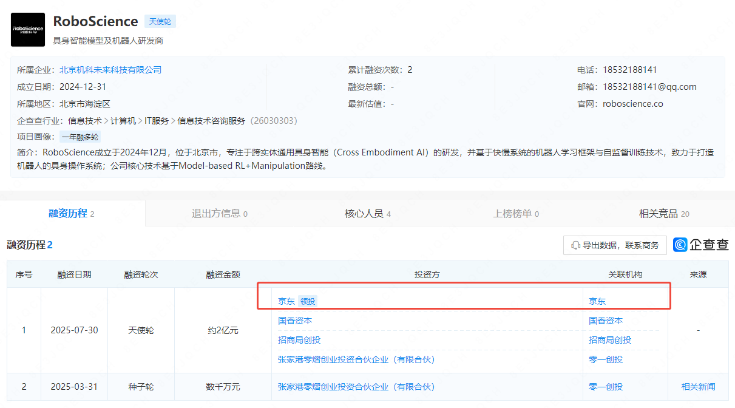
Task: Go to the 上榜榜单 tab
Action: point(516,214)
